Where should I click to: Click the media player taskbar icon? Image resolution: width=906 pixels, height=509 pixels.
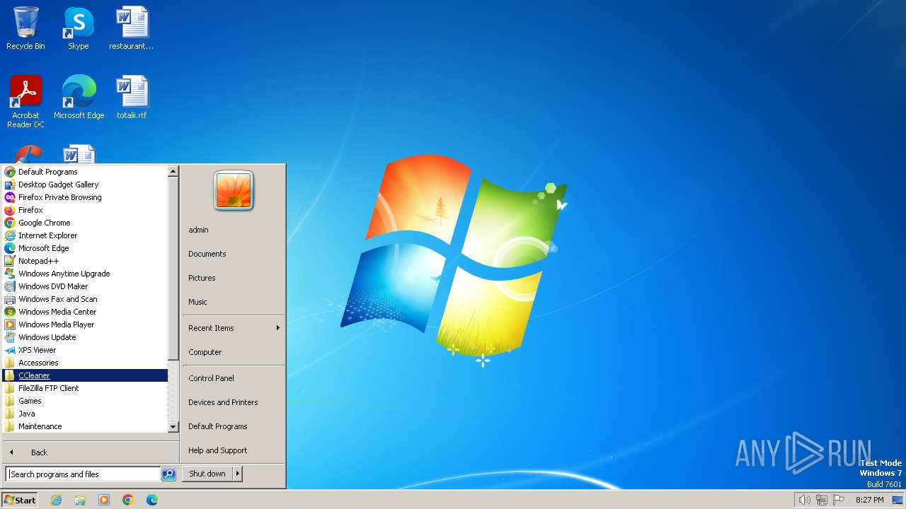104,500
